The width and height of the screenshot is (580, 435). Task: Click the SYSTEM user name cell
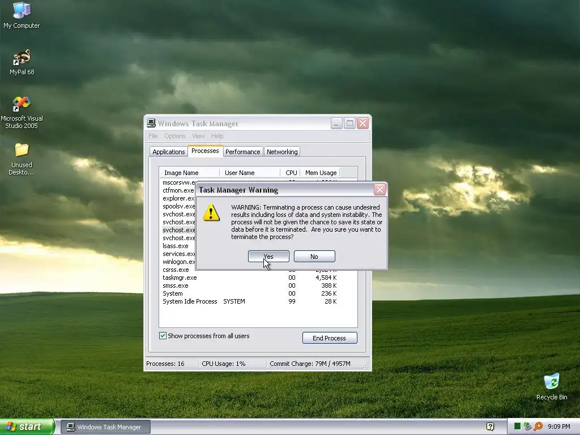tap(234, 301)
